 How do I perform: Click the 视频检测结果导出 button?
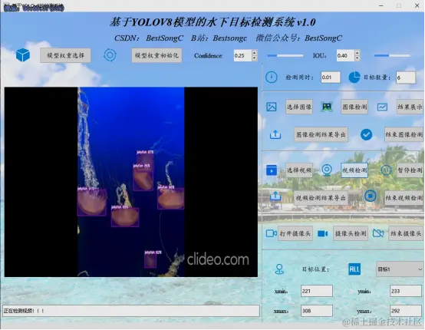(x=321, y=198)
